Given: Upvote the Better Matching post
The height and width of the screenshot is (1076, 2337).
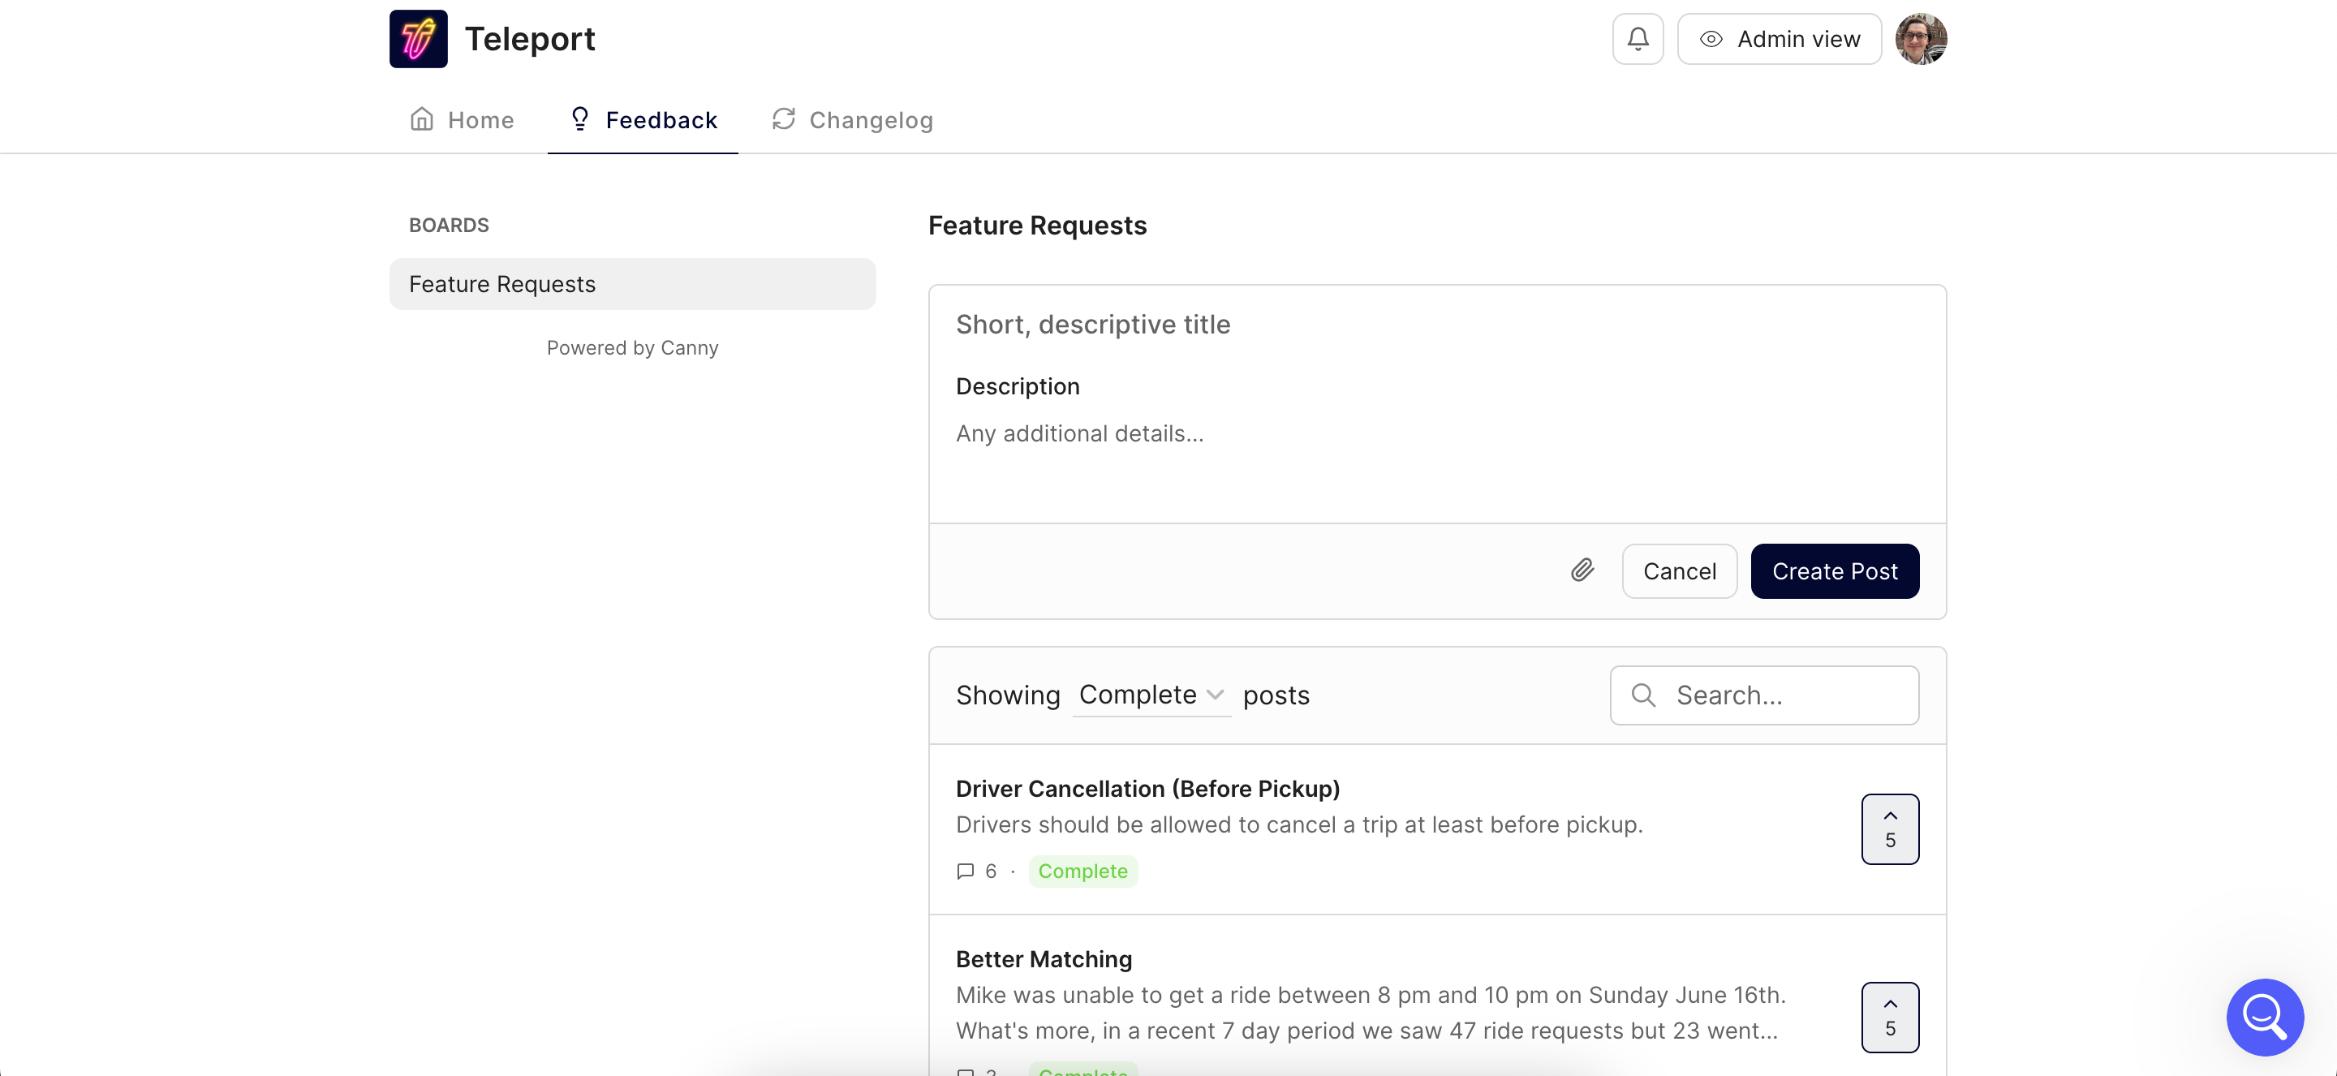Looking at the screenshot, I should [x=1890, y=1016].
